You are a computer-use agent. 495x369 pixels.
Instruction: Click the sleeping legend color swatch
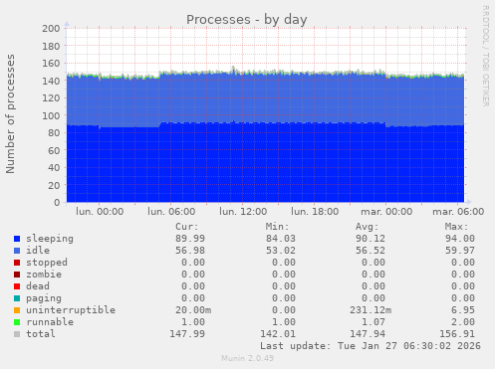pos(17,239)
